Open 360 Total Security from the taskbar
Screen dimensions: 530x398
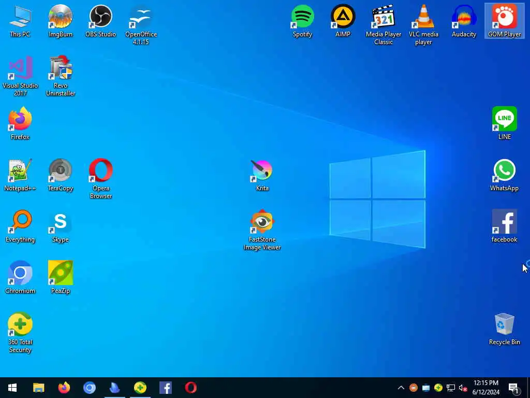[x=140, y=388]
